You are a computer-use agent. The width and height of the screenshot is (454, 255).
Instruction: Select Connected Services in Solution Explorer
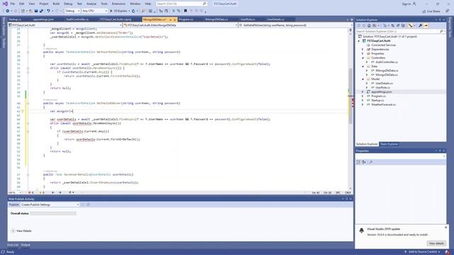tap(383, 45)
